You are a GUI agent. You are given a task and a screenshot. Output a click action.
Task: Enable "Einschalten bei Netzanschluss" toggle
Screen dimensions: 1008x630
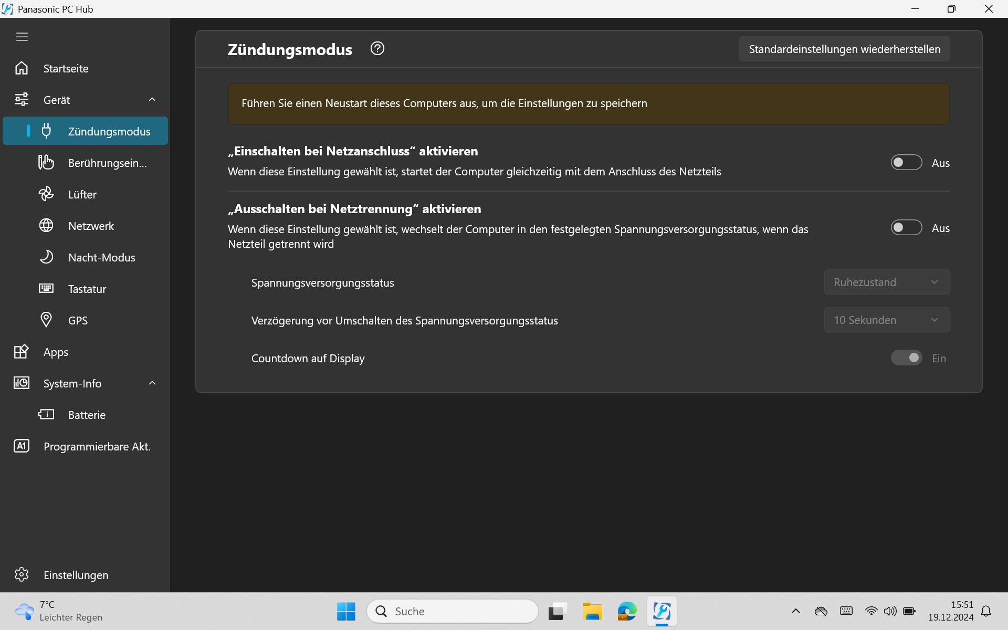(x=906, y=163)
